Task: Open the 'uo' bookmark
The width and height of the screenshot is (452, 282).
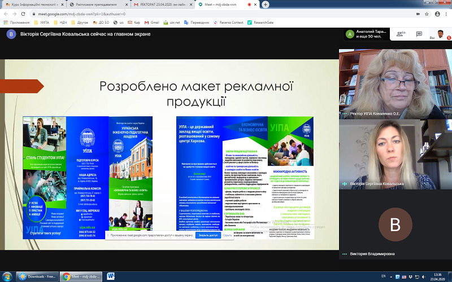Action: (x=119, y=23)
